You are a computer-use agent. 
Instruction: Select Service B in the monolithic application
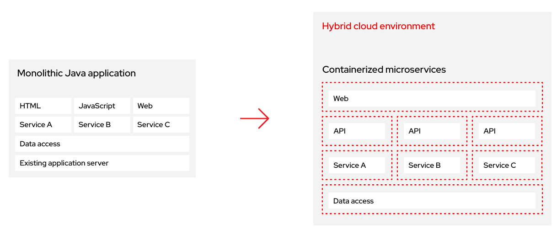click(102, 124)
